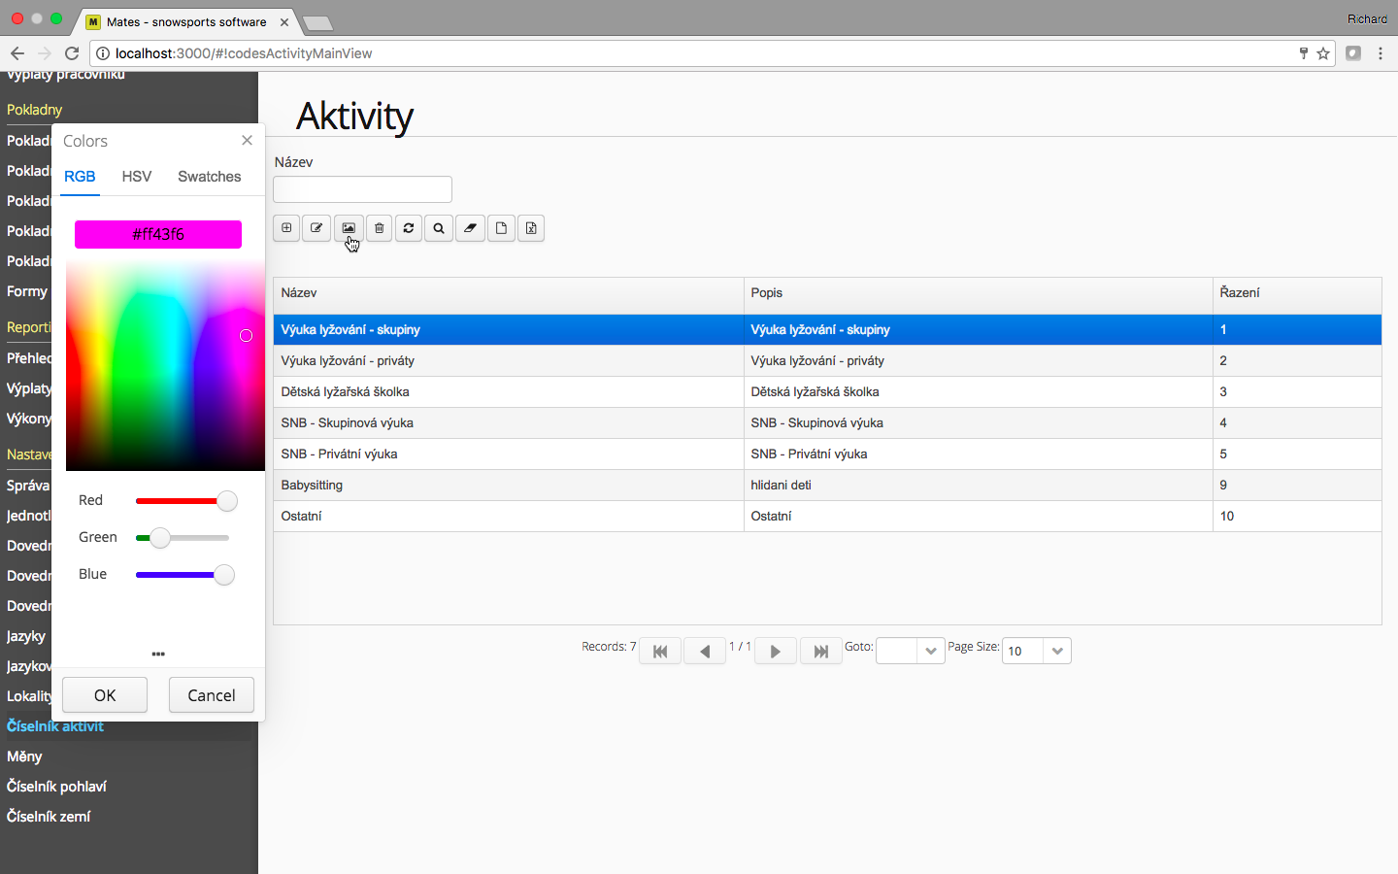Click the Green slider handle
Viewport: 1398px width, 874px height.
(160, 538)
